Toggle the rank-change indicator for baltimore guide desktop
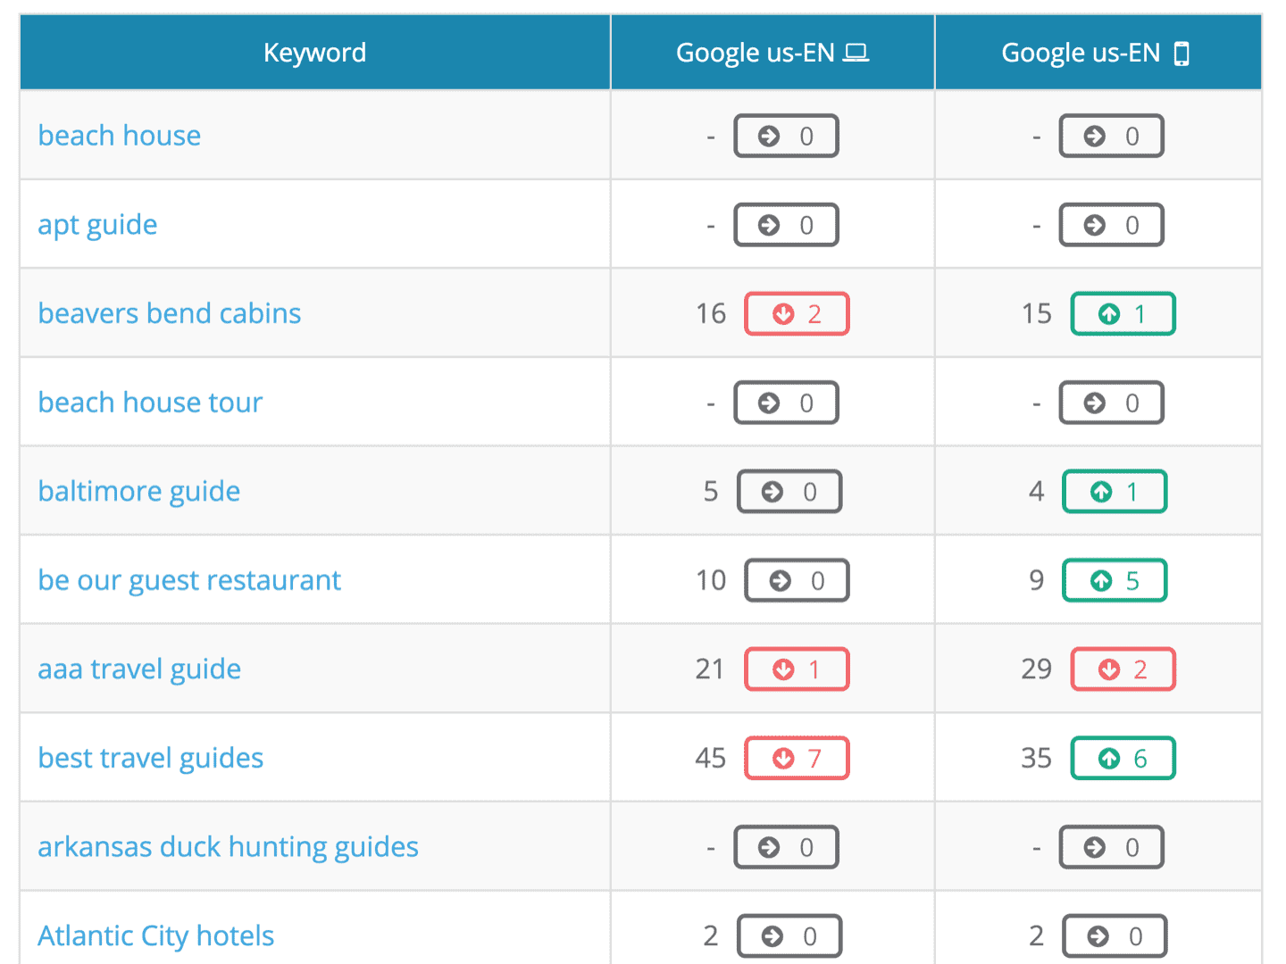The image size is (1286, 964). click(x=789, y=491)
